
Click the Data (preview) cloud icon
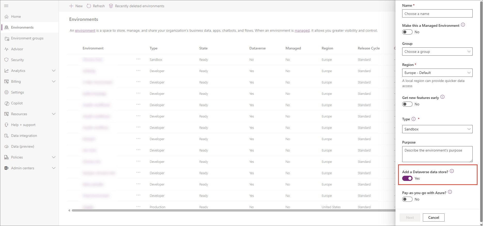(x=6, y=146)
